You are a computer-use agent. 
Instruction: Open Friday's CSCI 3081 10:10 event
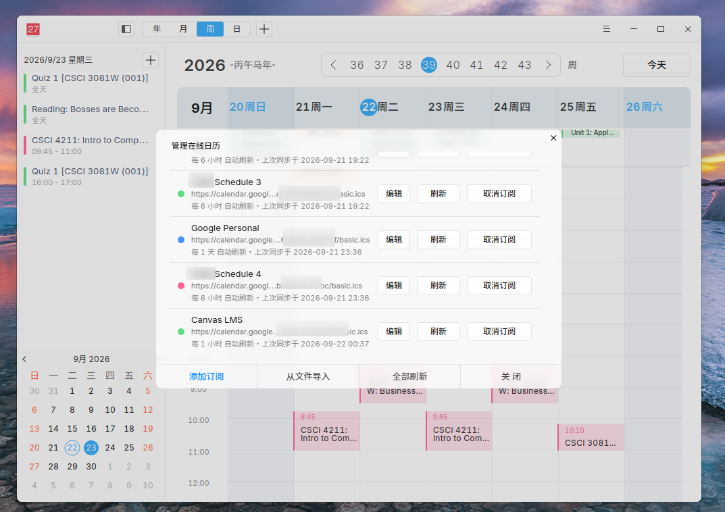pyautogui.click(x=591, y=437)
